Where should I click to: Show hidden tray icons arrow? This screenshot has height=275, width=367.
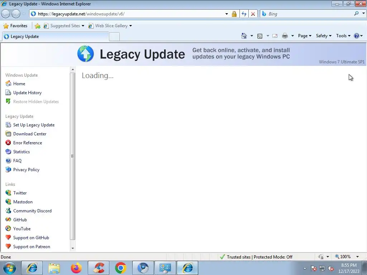305,268
